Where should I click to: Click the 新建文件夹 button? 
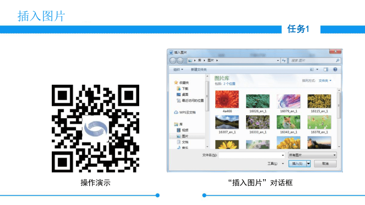[x=199, y=69]
